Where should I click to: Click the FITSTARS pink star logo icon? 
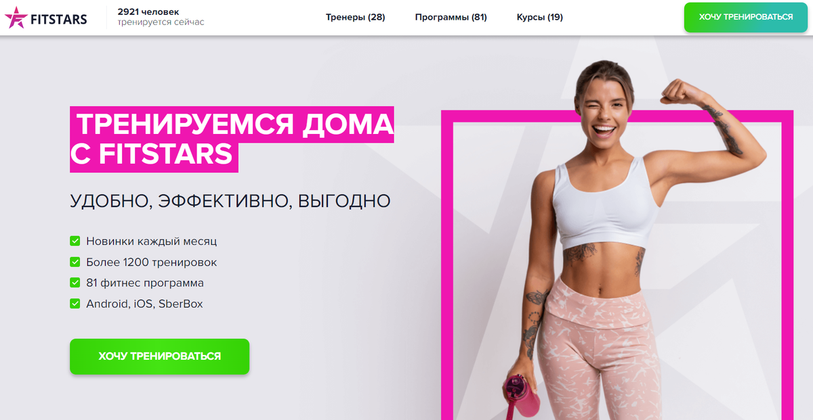pos(16,18)
